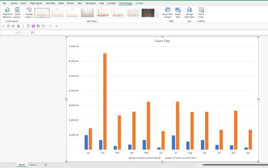The image size is (268, 168).
Task: Click the purple Save icon
Action: click(33, 26)
